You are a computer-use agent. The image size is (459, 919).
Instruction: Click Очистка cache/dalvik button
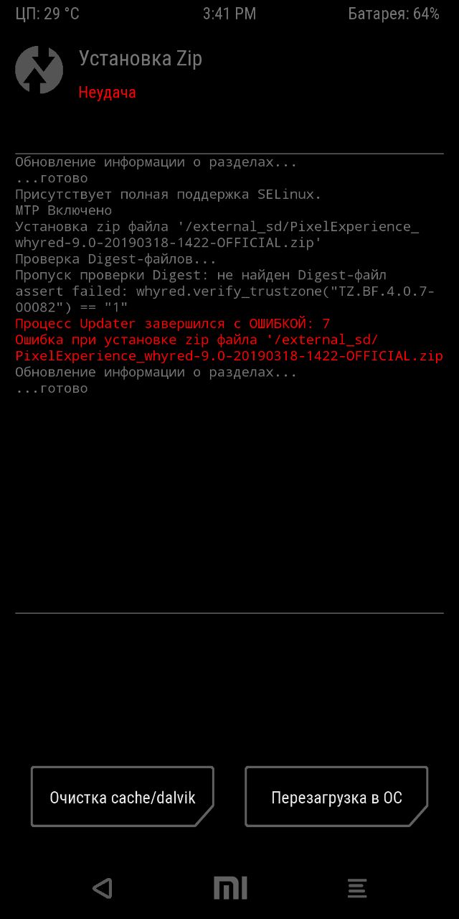123,797
